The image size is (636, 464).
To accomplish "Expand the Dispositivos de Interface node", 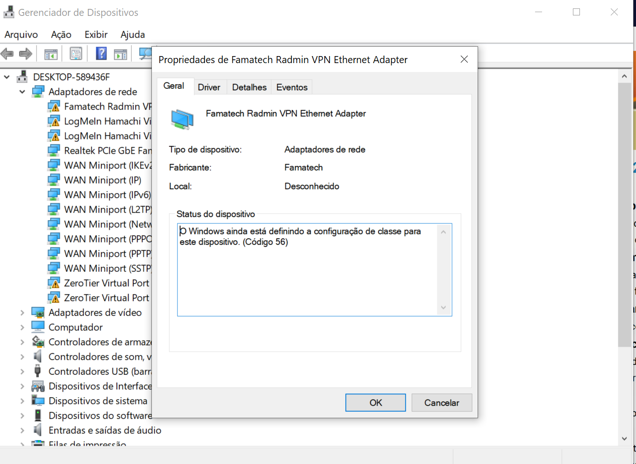I will coord(22,386).
